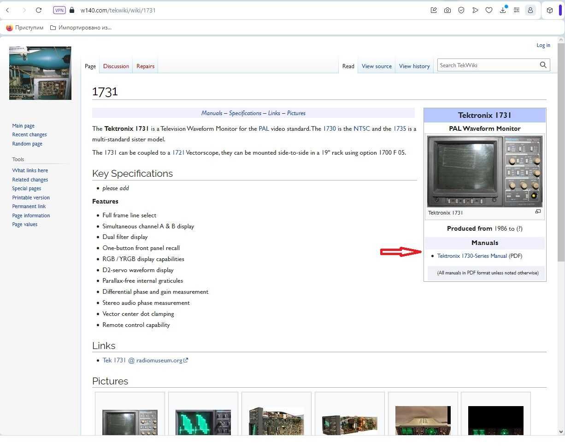Open green waveform gallery thumbnail

tap(203, 422)
